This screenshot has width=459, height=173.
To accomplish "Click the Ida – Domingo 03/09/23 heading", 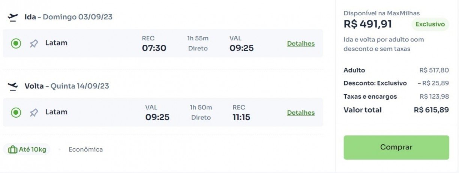I will [x=69, y=17].
